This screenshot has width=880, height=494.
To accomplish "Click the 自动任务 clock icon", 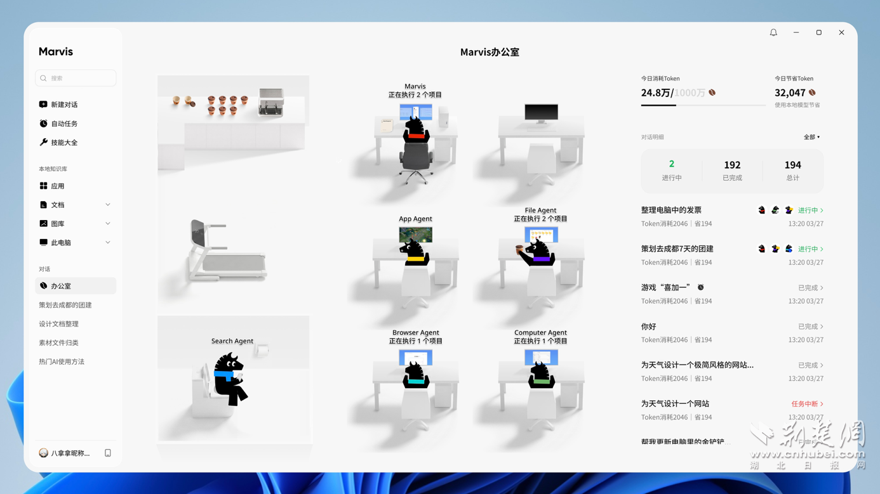I will pyautogui.click(x=43, y=124).
